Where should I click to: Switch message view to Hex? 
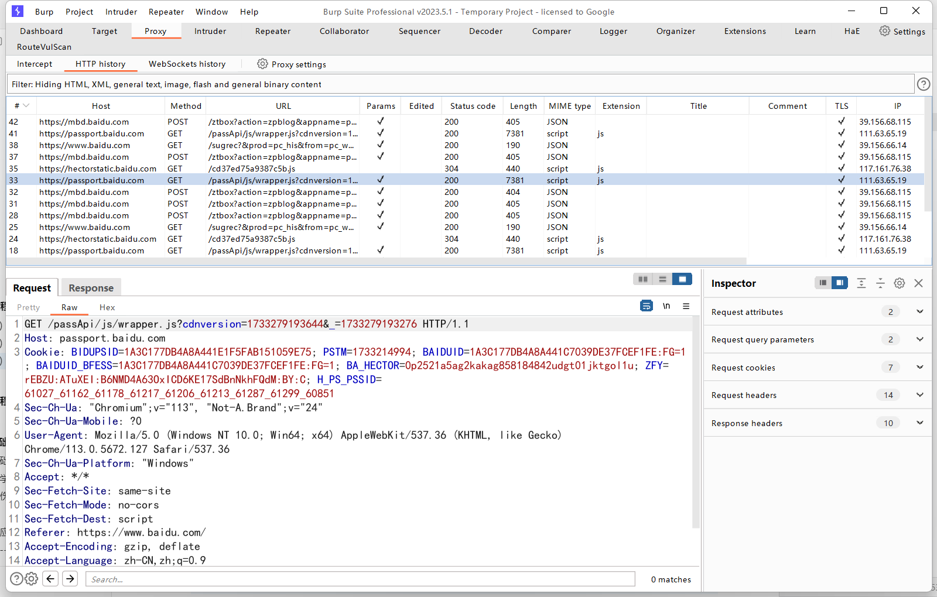pos(107,307)
